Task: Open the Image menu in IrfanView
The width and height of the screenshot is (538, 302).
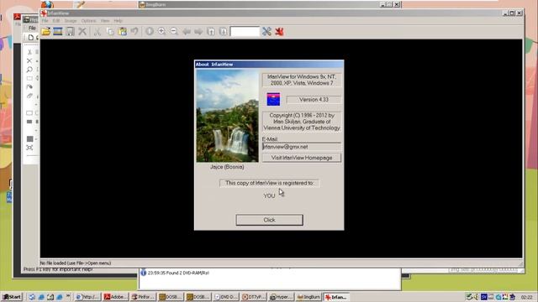Action: coord(71,21)
